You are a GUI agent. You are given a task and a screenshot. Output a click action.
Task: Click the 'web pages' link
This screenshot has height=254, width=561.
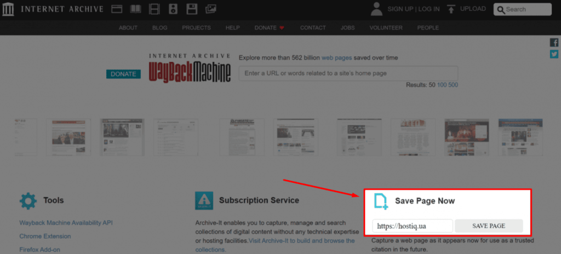pos(337,57)
